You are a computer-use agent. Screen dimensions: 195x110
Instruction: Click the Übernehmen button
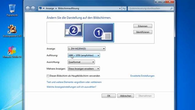(x=145, y=96)
